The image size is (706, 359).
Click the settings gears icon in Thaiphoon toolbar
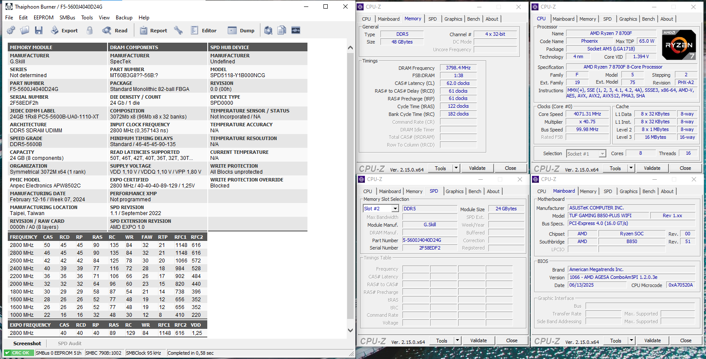11,30
